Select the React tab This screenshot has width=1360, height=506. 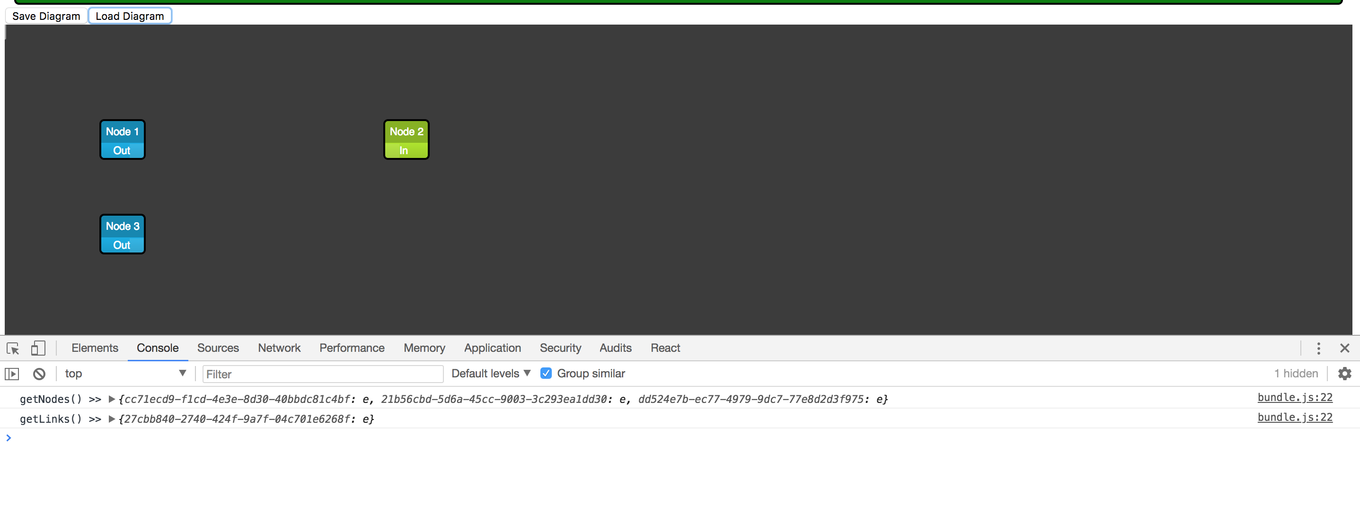point(665,348)
